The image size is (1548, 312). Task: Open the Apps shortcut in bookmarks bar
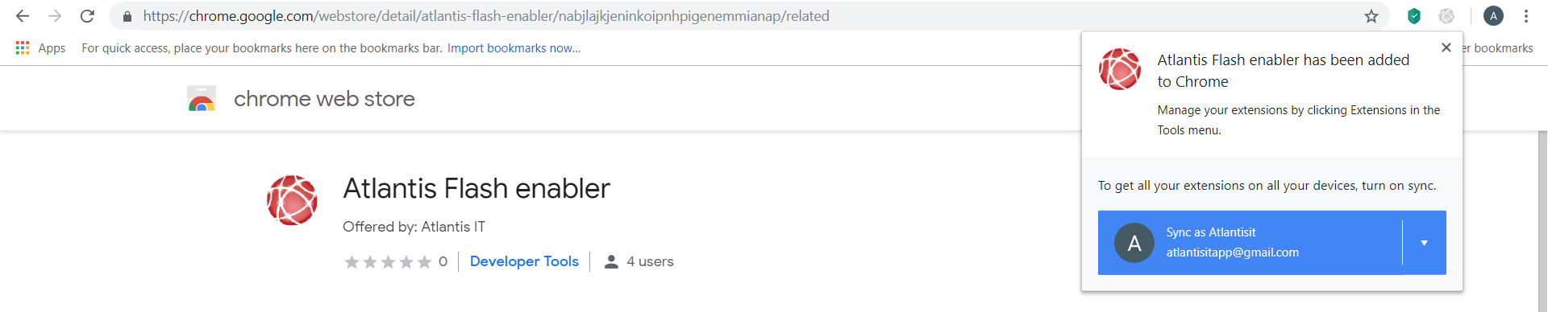click(x=40, y=48)
